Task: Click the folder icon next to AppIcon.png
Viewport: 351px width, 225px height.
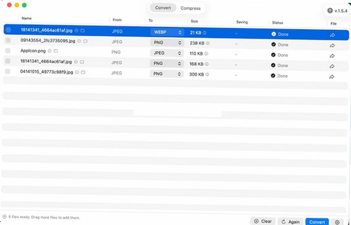Action: [x=56, y=51]
